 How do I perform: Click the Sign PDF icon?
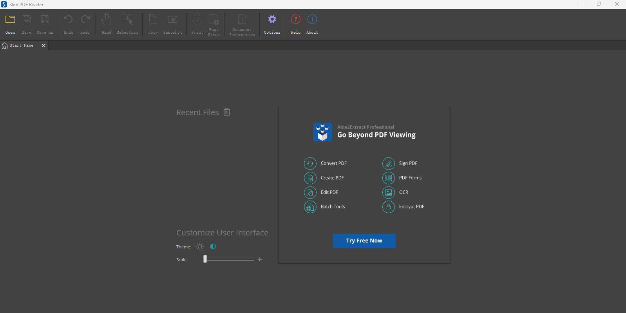[x=389, y=163]
